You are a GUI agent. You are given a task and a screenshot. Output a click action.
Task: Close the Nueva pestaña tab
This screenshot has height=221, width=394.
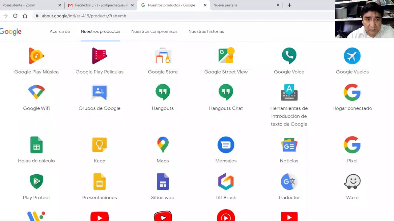[278, 5]
